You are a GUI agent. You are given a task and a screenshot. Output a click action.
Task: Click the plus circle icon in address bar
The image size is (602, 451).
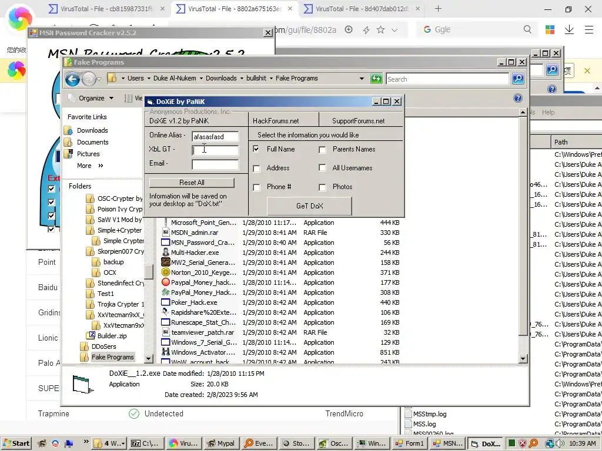pyautogui.click(x=349, y=29)
